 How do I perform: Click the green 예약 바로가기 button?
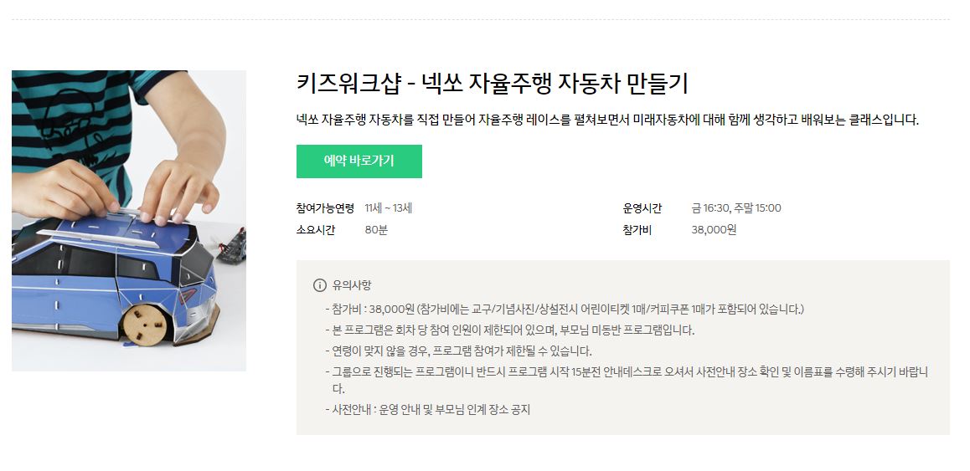(359, 161)
